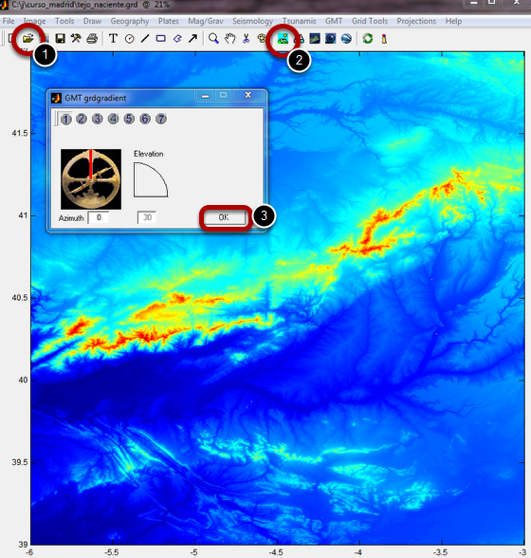Click the green refresh icon
This screenshot has width=531, height=558.
pyautogui.click(x=367, y=38)
